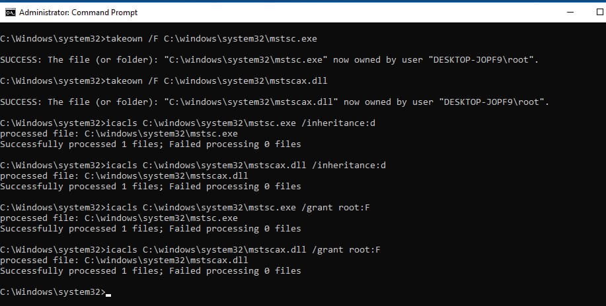Click the blinking cursor at the last prompt
Viewport: 606px width, 306px height.
pyautogui.click(x=108, y=295)
